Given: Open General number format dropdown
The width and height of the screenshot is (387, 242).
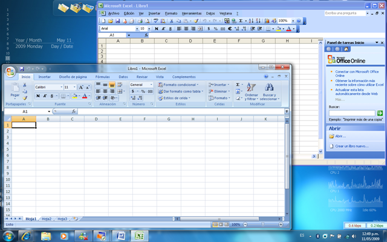Looking at the screenshot, I should [151, 85].
